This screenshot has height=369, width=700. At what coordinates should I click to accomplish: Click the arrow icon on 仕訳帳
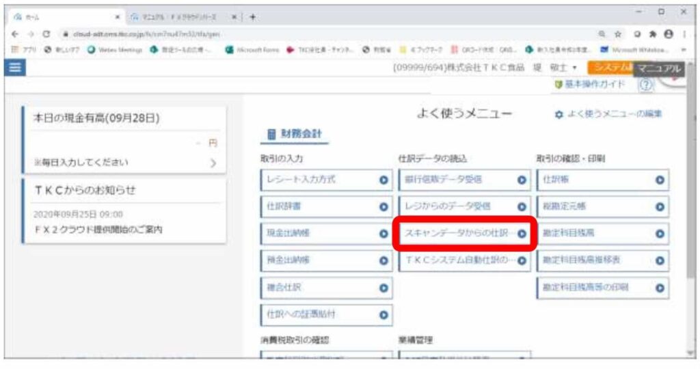[x=660, y=180]
